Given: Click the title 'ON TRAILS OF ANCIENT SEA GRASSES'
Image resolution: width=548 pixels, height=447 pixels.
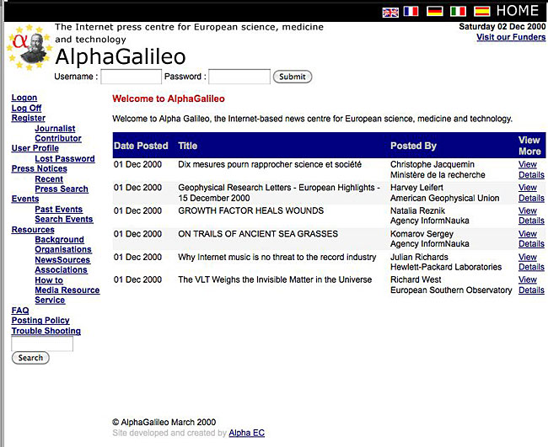Looking at the screenshot, I should point(258,234).
